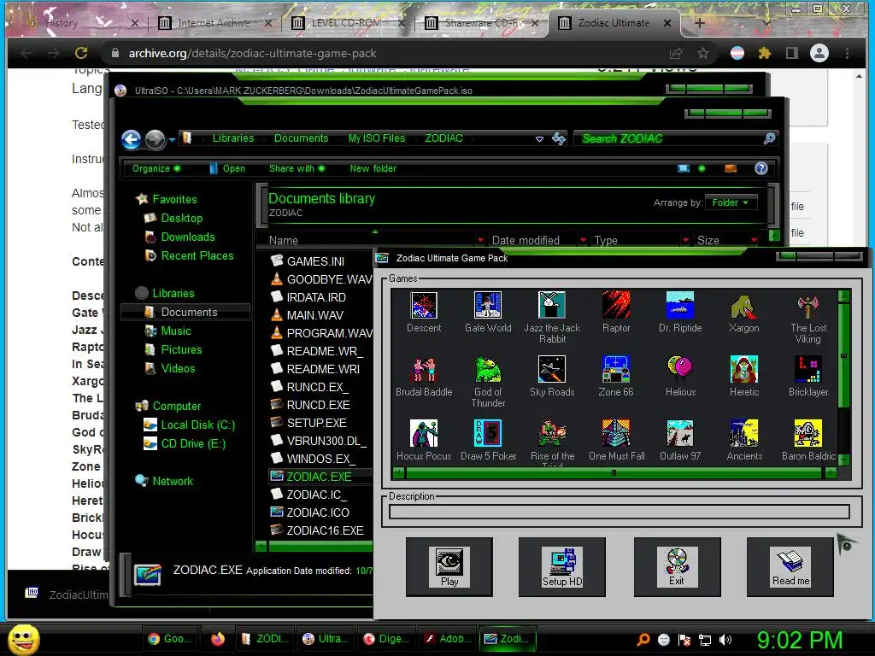Select the Network sidebar item
This screenshot has width=875, height=656.
(x=173, y=482)
